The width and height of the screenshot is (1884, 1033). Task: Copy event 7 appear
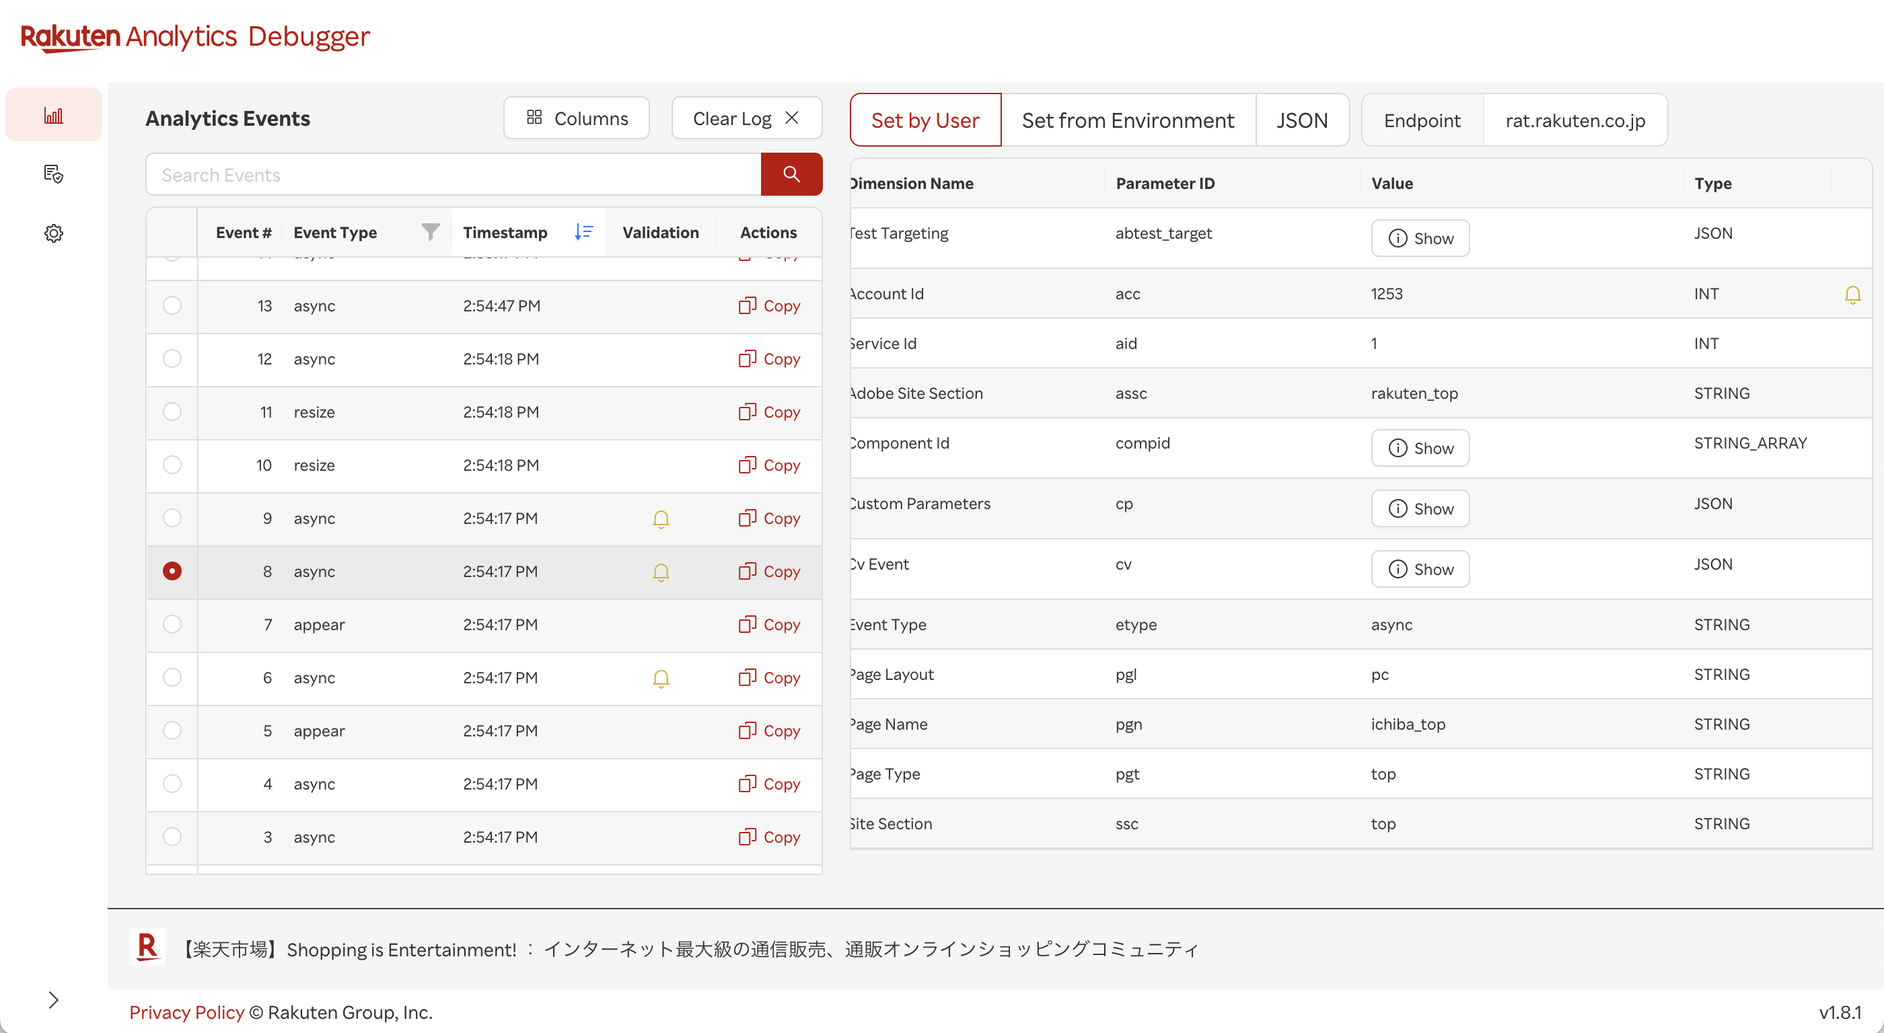pyautogui.click(x=768, y=625)
